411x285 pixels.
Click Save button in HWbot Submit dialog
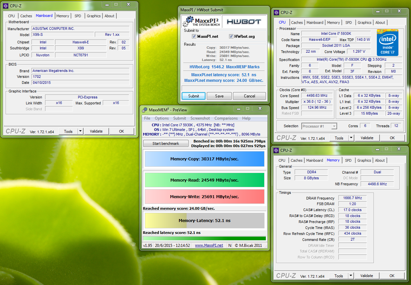(219, 96)
